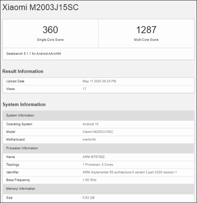The width and height of the screenshot is (197, 203).
Task: Click the Multi-Core Score label
Action: [146, 40]
